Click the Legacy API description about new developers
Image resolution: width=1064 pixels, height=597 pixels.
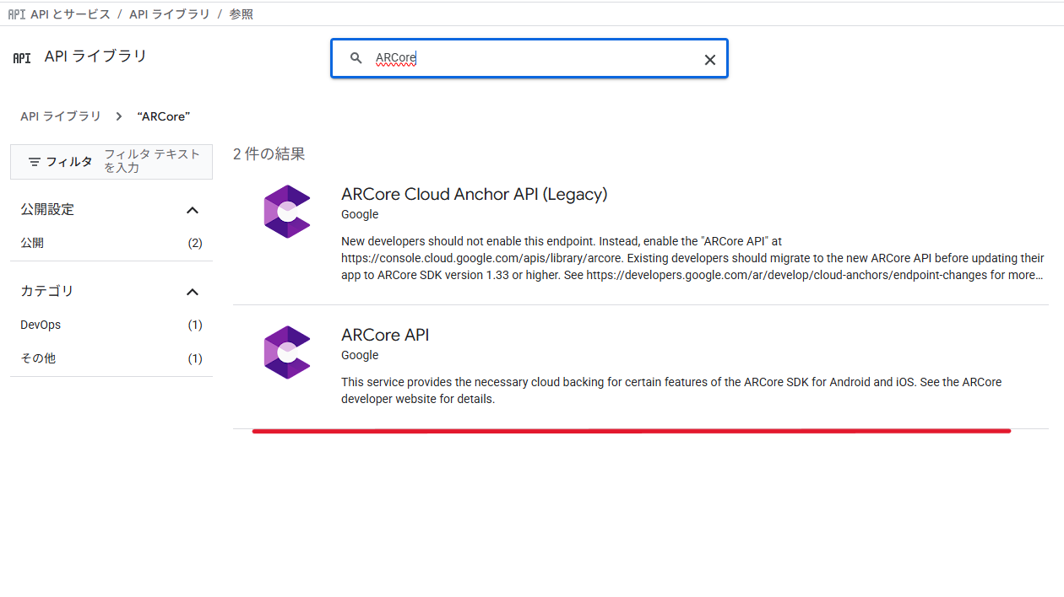click(692, 258)
